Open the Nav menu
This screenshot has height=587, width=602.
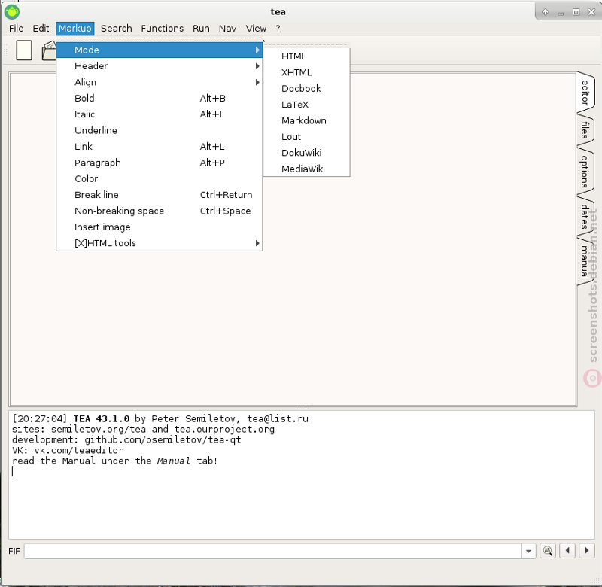tap(227, 29)
